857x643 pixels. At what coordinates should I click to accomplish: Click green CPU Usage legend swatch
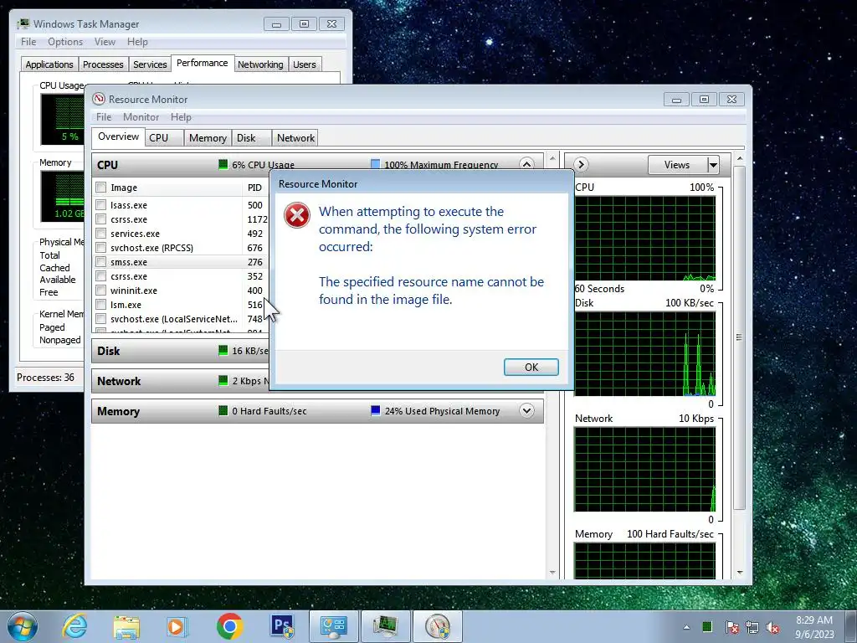point(223,164)
